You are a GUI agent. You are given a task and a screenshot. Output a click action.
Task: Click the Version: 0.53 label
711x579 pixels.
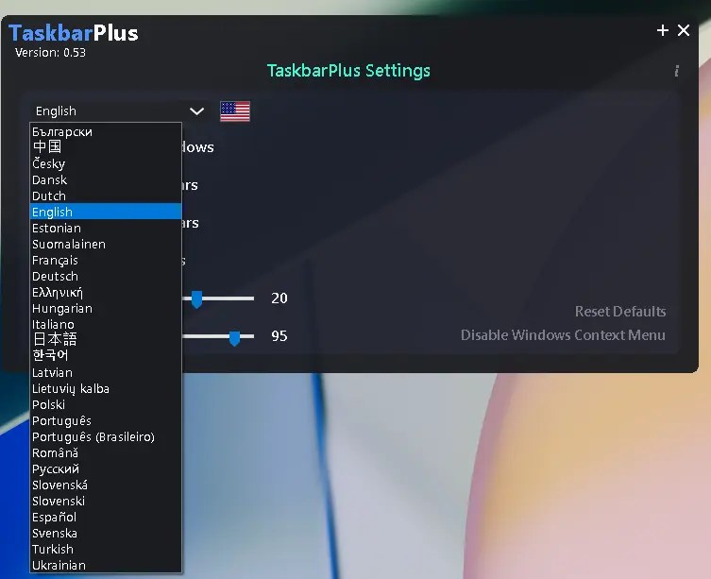pyautogui.click(x=50, y=53)
